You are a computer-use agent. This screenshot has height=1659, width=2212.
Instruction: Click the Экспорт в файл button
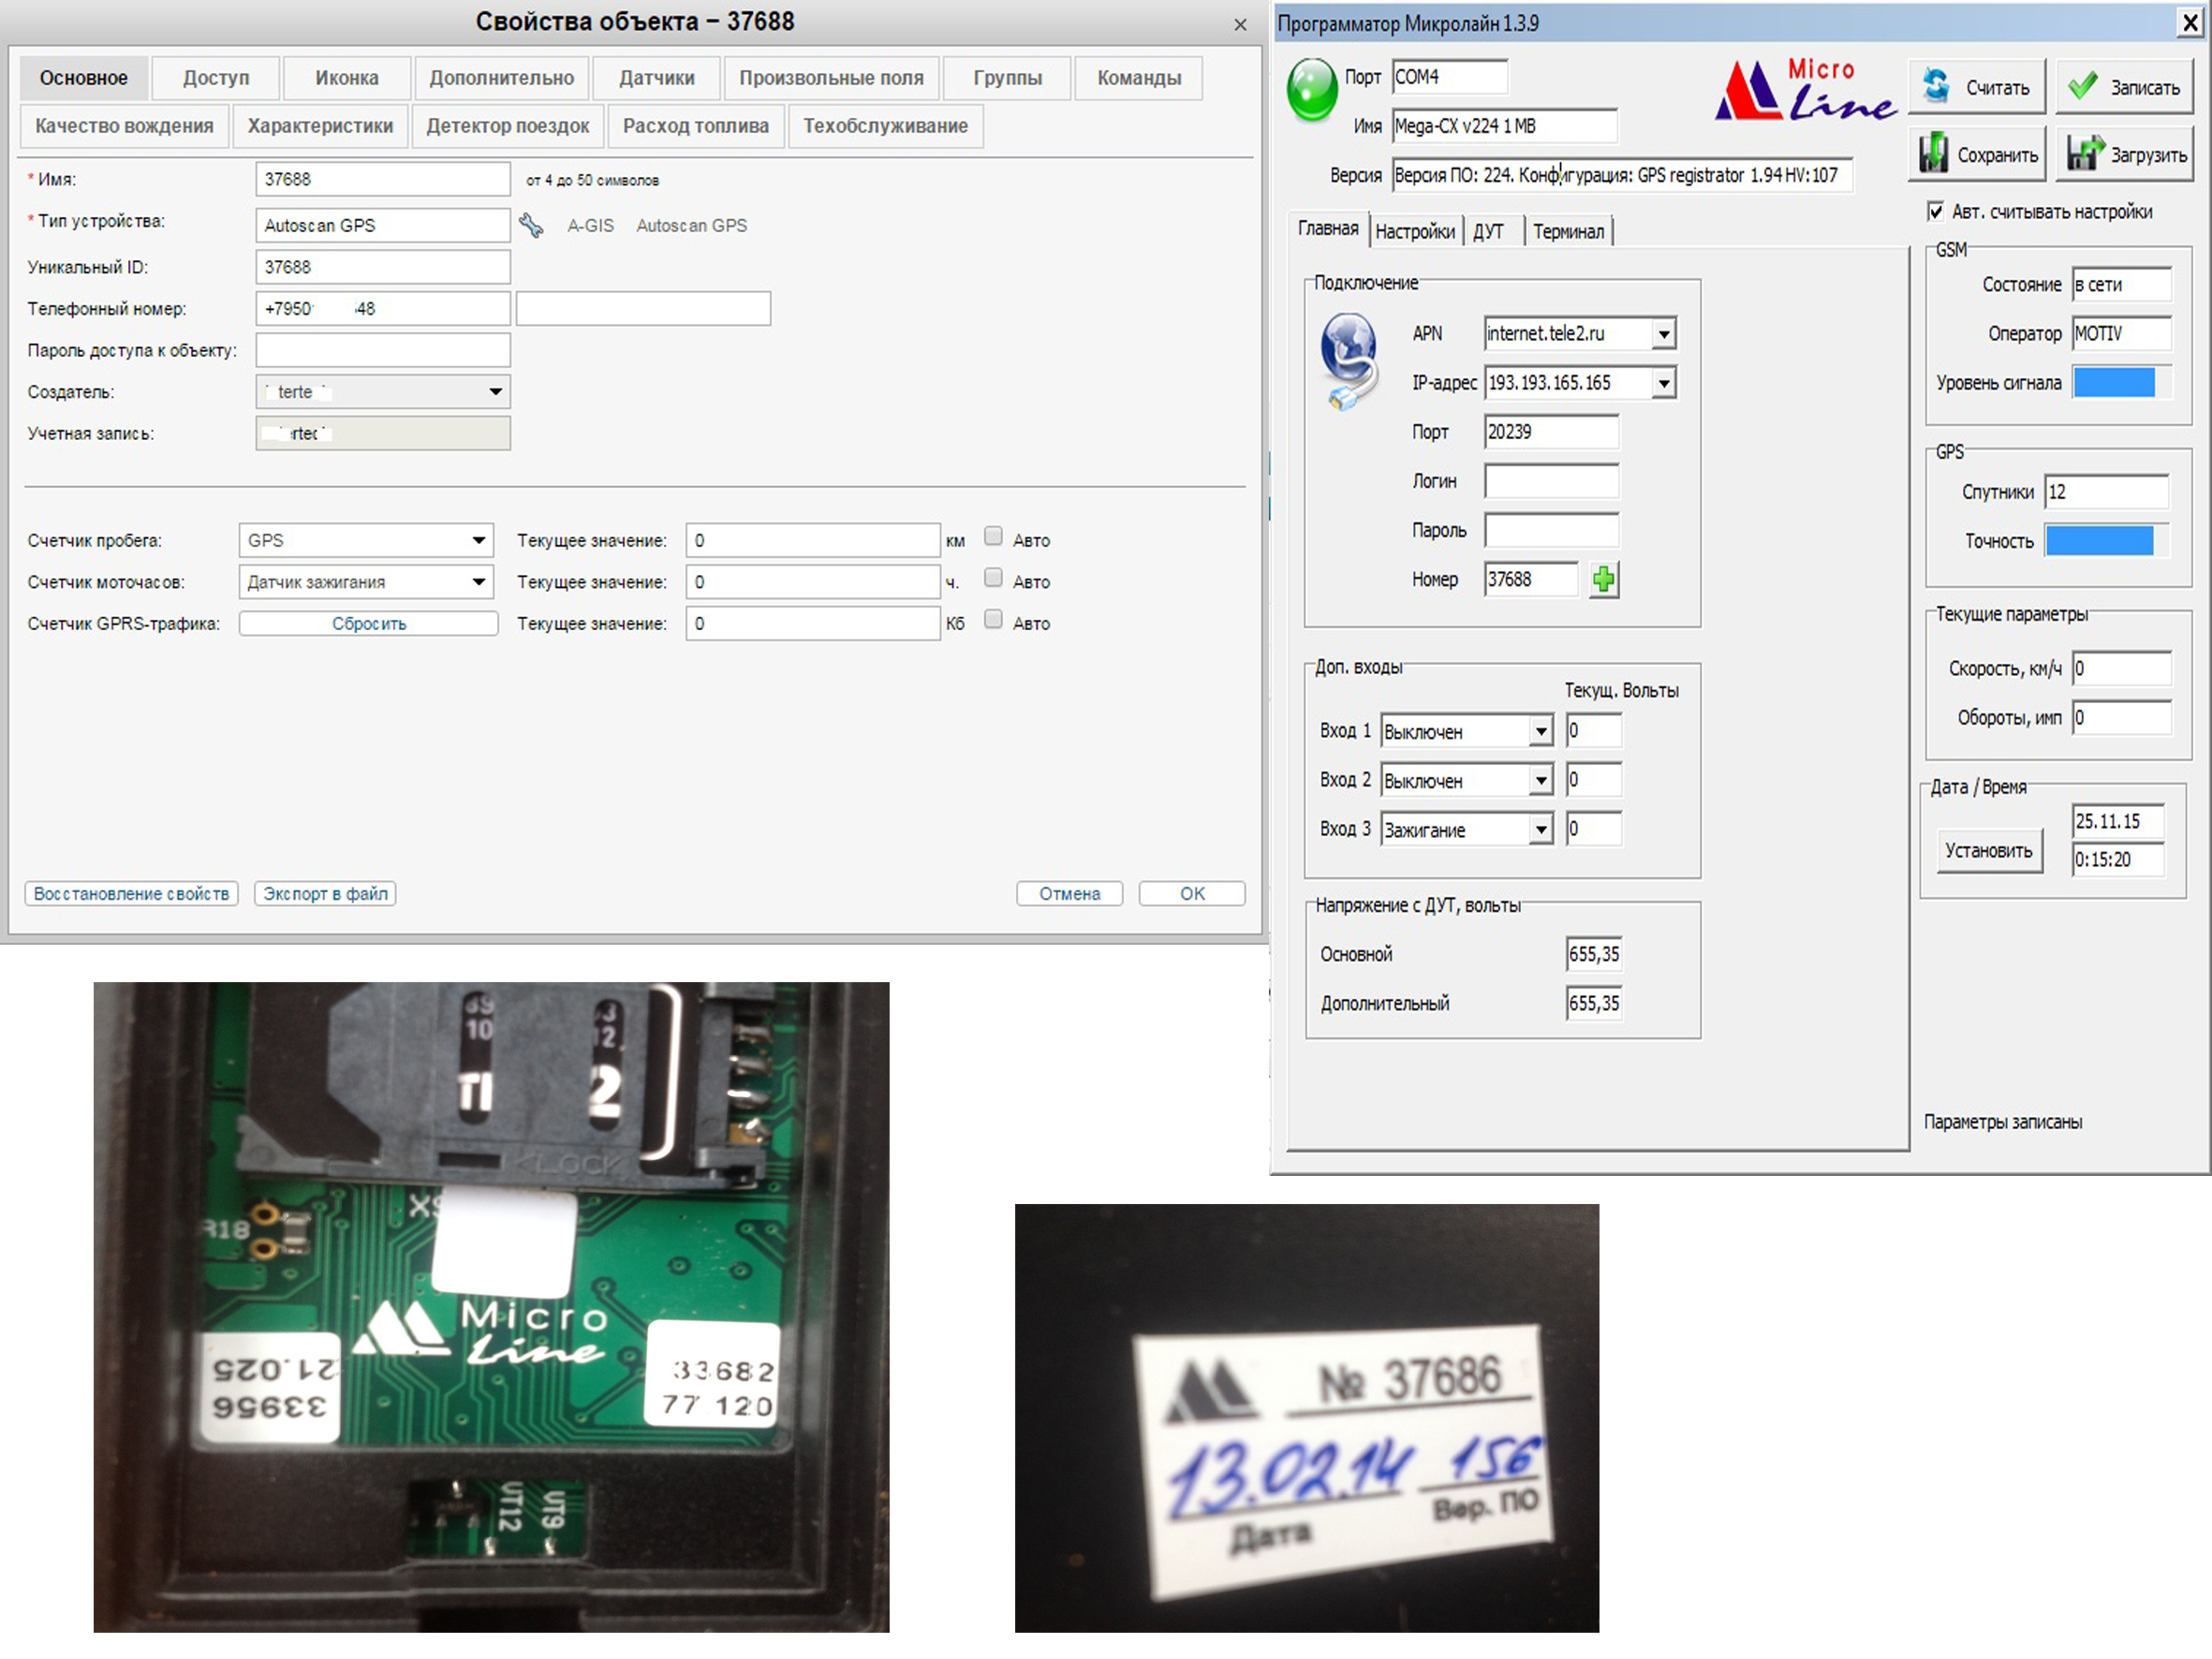325,893
